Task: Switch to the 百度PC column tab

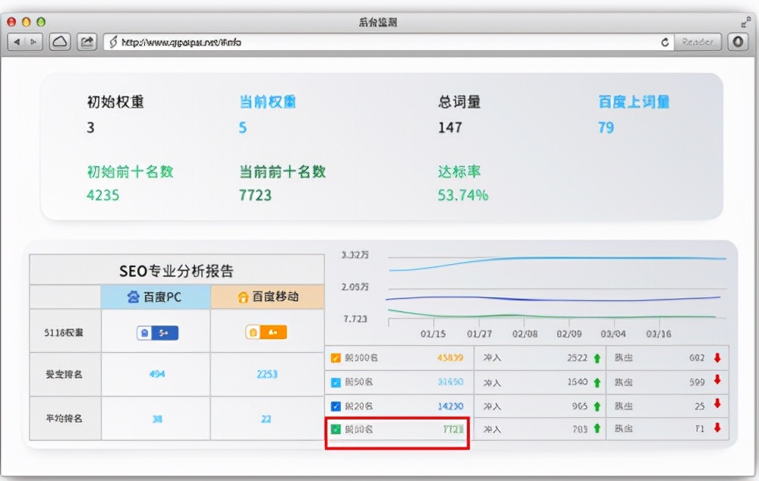Action: click(154, 297)
